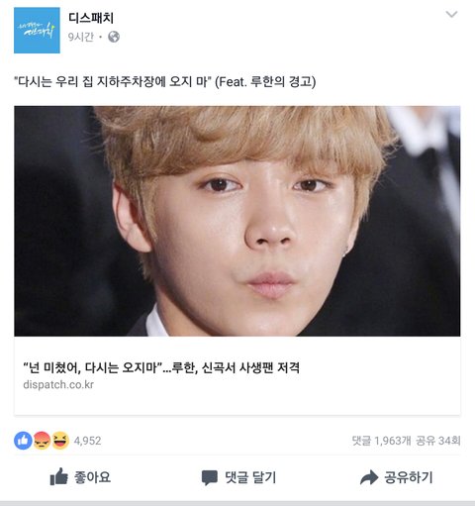Open the article headline about 루한 신곡
The width and height of the screenshot is (475, 506).
click(x=161, y=367)
